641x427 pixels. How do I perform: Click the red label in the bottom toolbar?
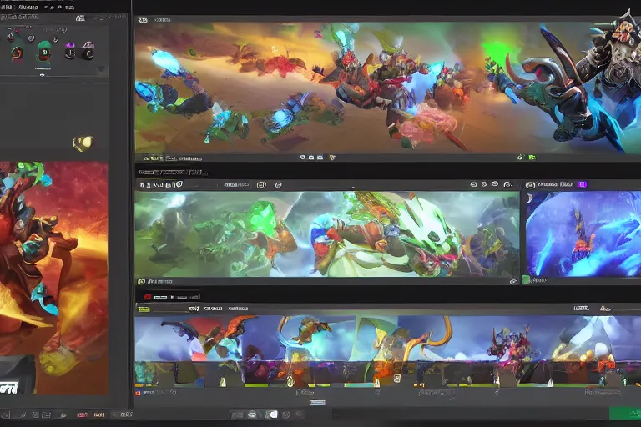tap(82, 414)
